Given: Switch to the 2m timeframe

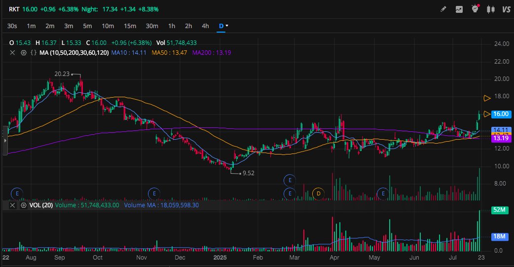Looking at the screenshot, I should pos(50,26).
